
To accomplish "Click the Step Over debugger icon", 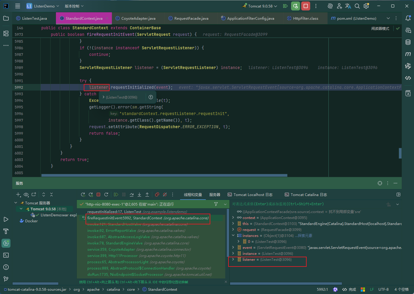I will pyautogui.click(x=132, y=195).
